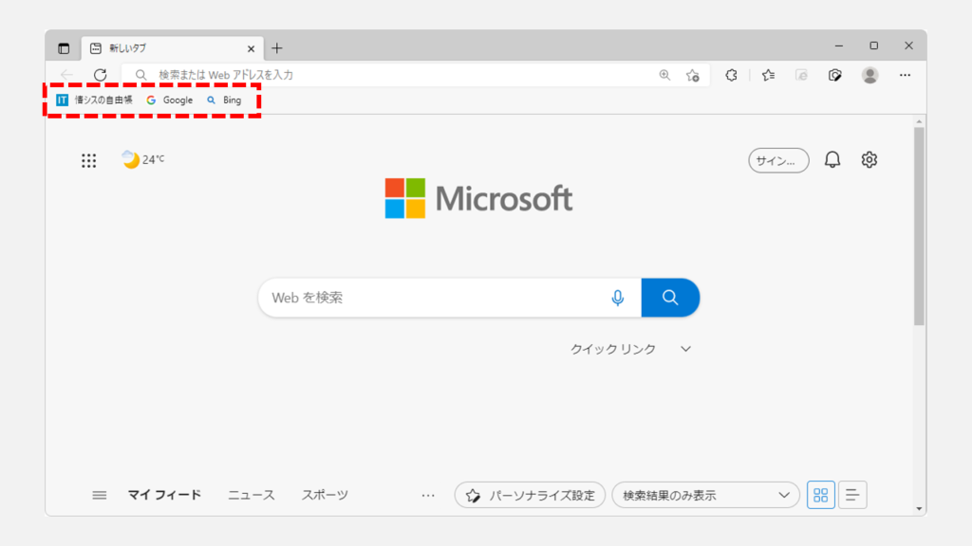This screenshot has height=546, width=972.
Task: Open the profile avatar menu
Action: coord(870,75)
